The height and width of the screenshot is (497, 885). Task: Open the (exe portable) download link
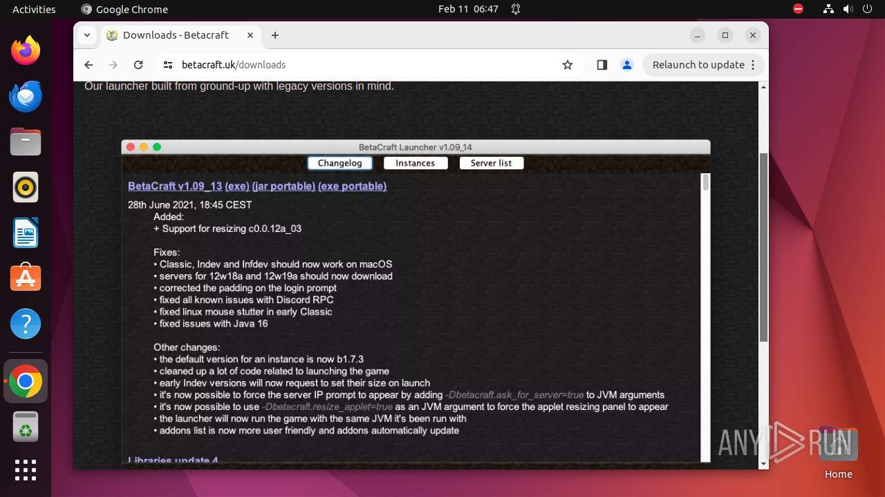click(x=352, y=186)
